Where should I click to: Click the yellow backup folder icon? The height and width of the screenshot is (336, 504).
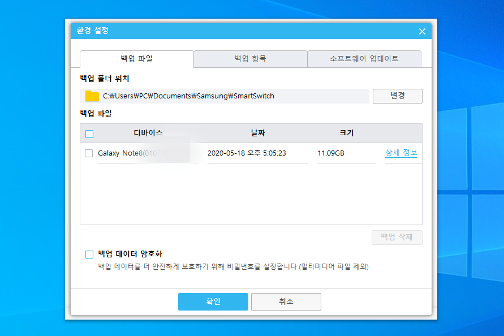point(92,96)
